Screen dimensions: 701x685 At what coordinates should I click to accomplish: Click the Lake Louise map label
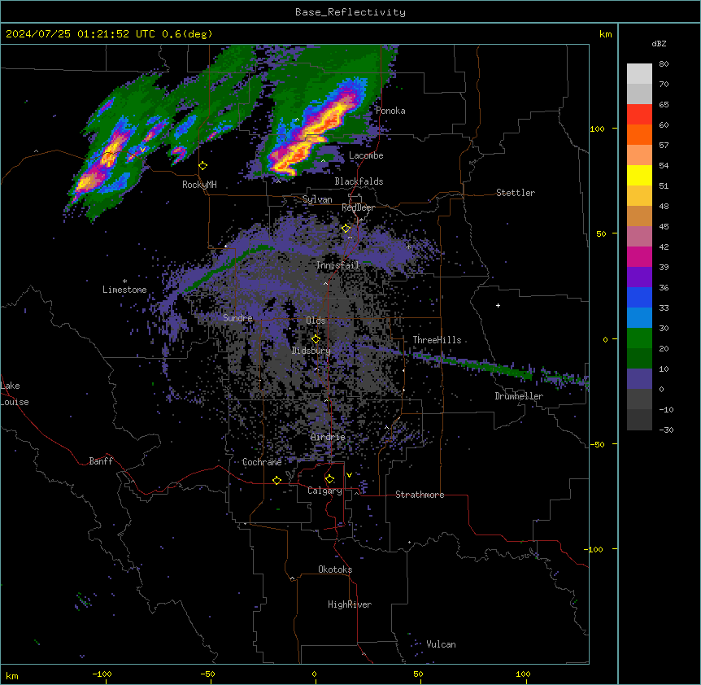pos(15,394)
